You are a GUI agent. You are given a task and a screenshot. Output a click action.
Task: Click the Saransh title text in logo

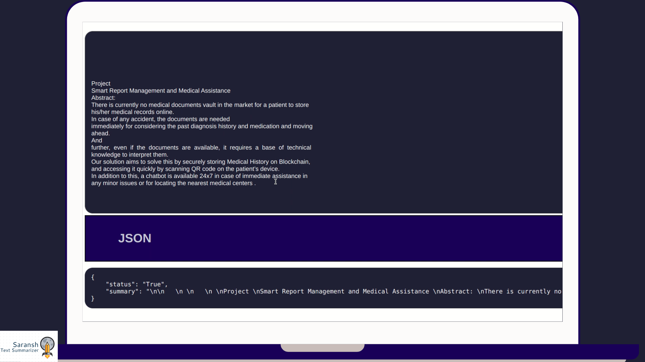[26, 345]
